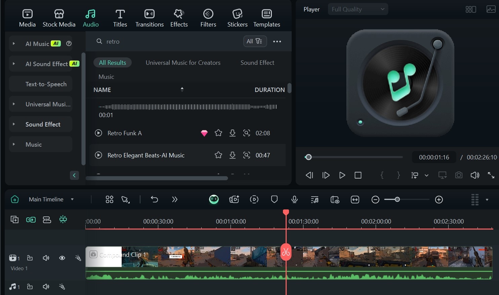499x295 pixels.
Task: Click the player progress slider handle
Action: 308,157
